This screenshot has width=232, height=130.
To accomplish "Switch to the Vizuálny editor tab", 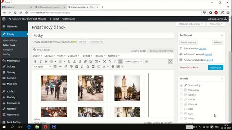I will point(138,51).
